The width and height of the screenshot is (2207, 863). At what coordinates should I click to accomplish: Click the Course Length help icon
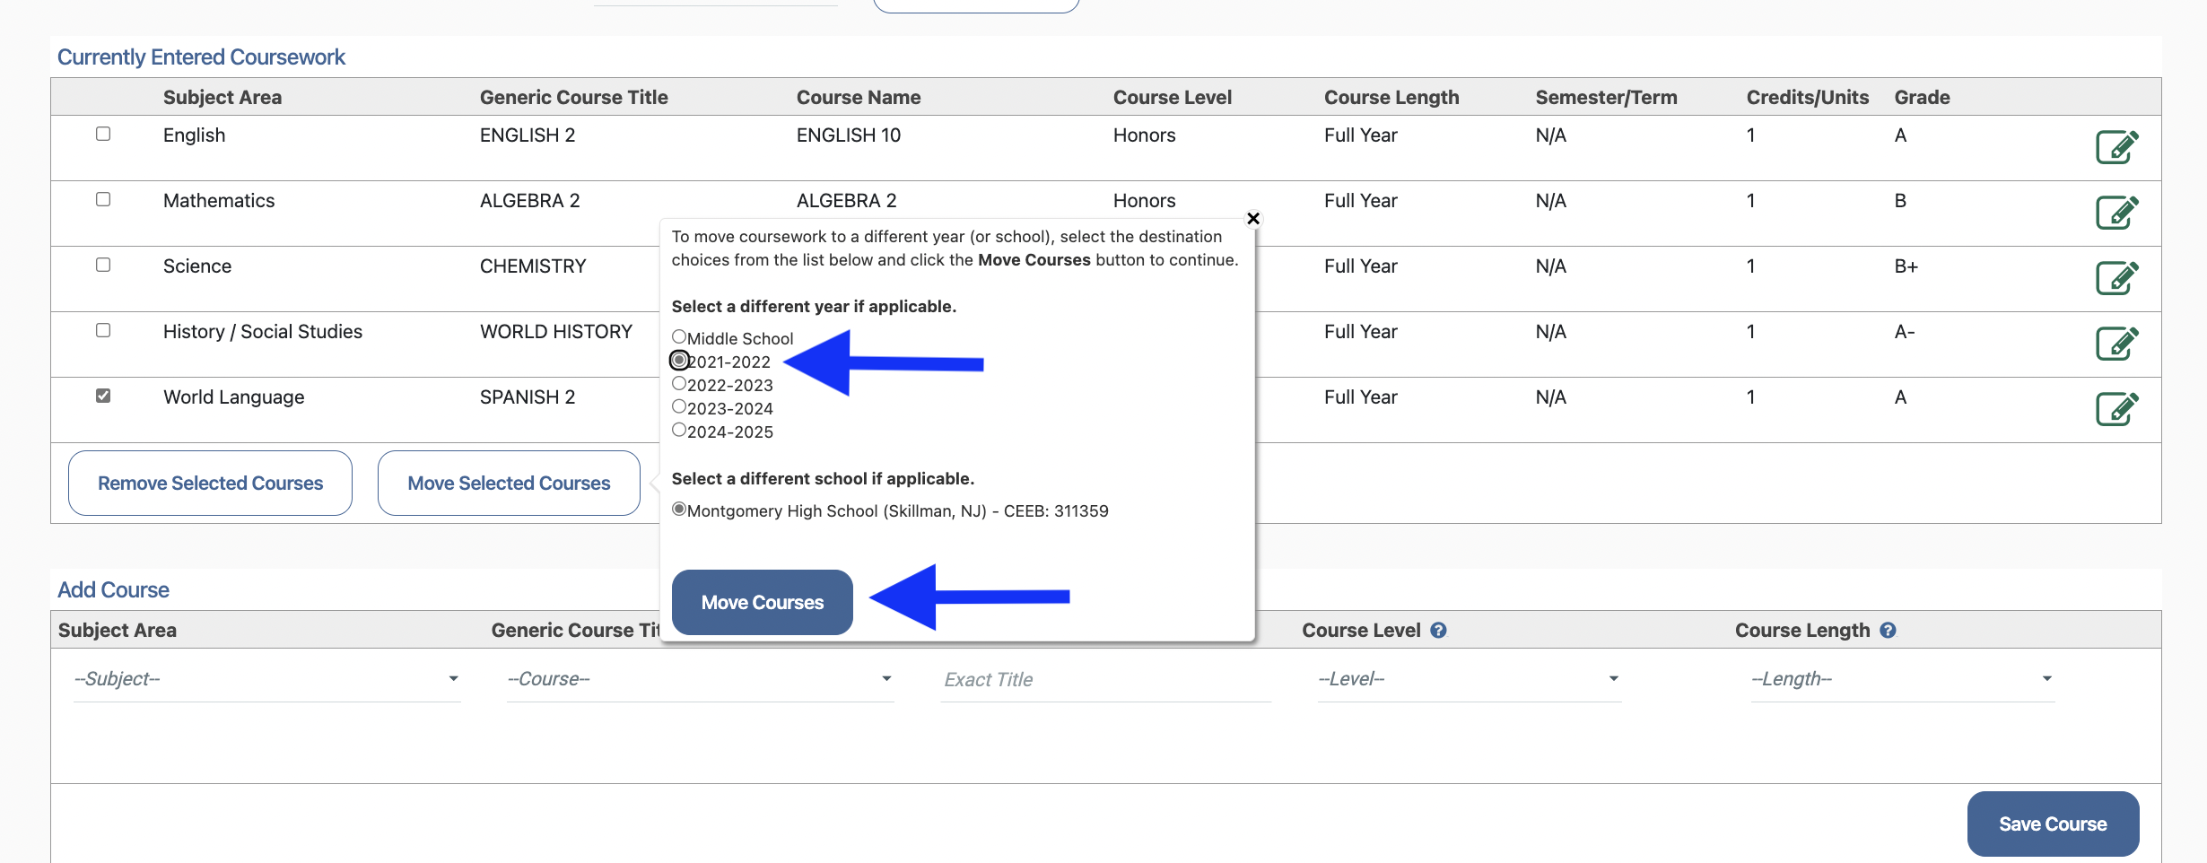coord(1888,631)
